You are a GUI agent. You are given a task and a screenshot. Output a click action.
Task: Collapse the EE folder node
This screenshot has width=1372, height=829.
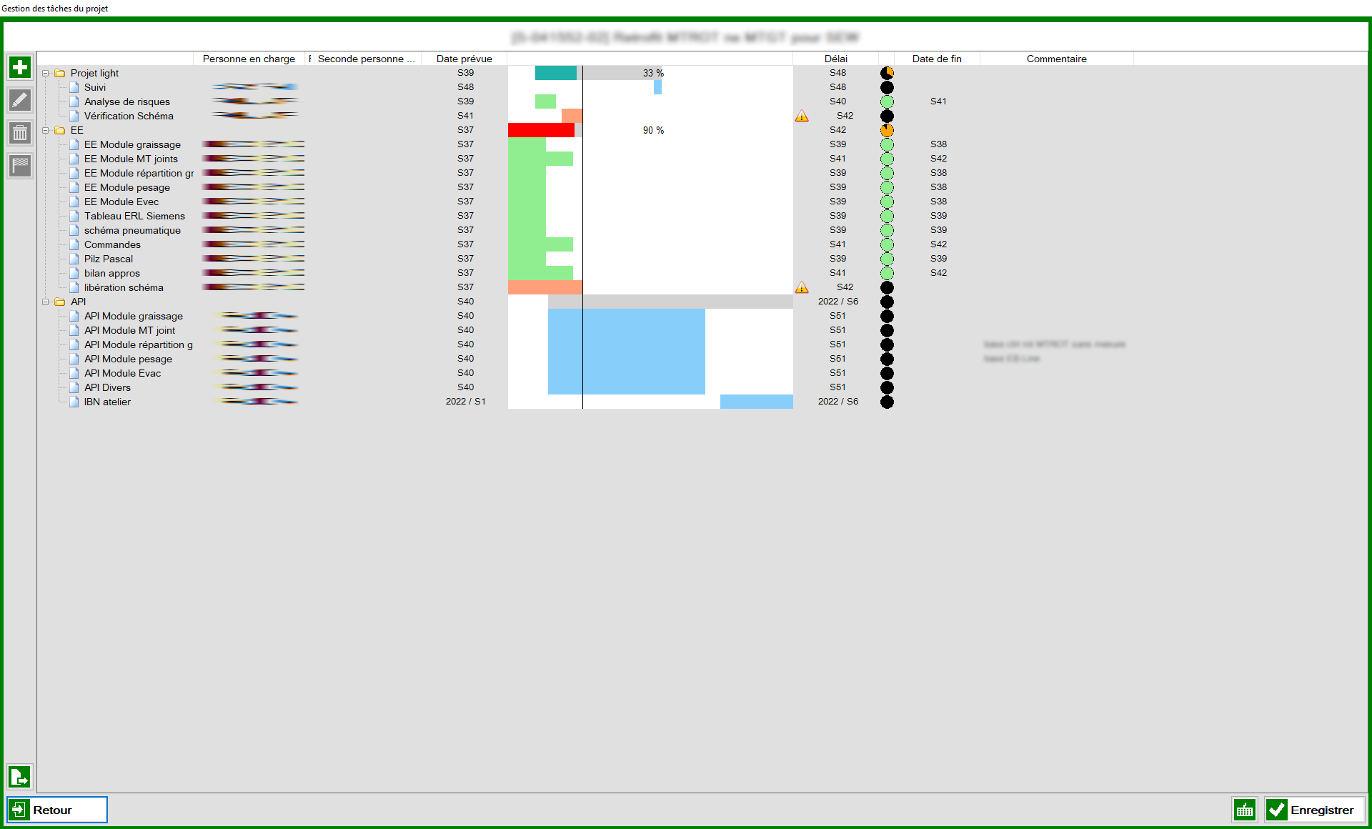(46, 130)
